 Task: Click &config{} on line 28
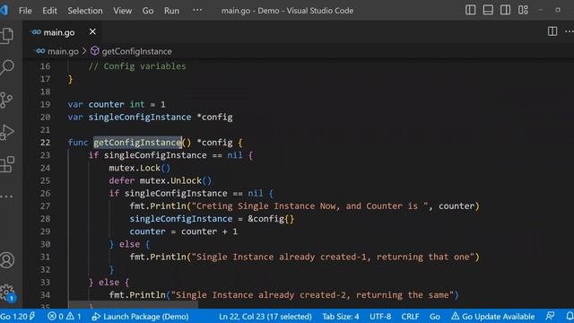[x=271, y=219]
